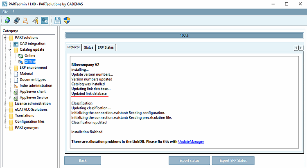Screen dimensions: 307x168
Task: Select Material in the category tree
Action: click(x=26, y=74)
